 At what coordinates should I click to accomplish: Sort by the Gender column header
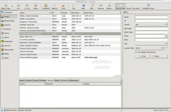[x=66, y=13]
